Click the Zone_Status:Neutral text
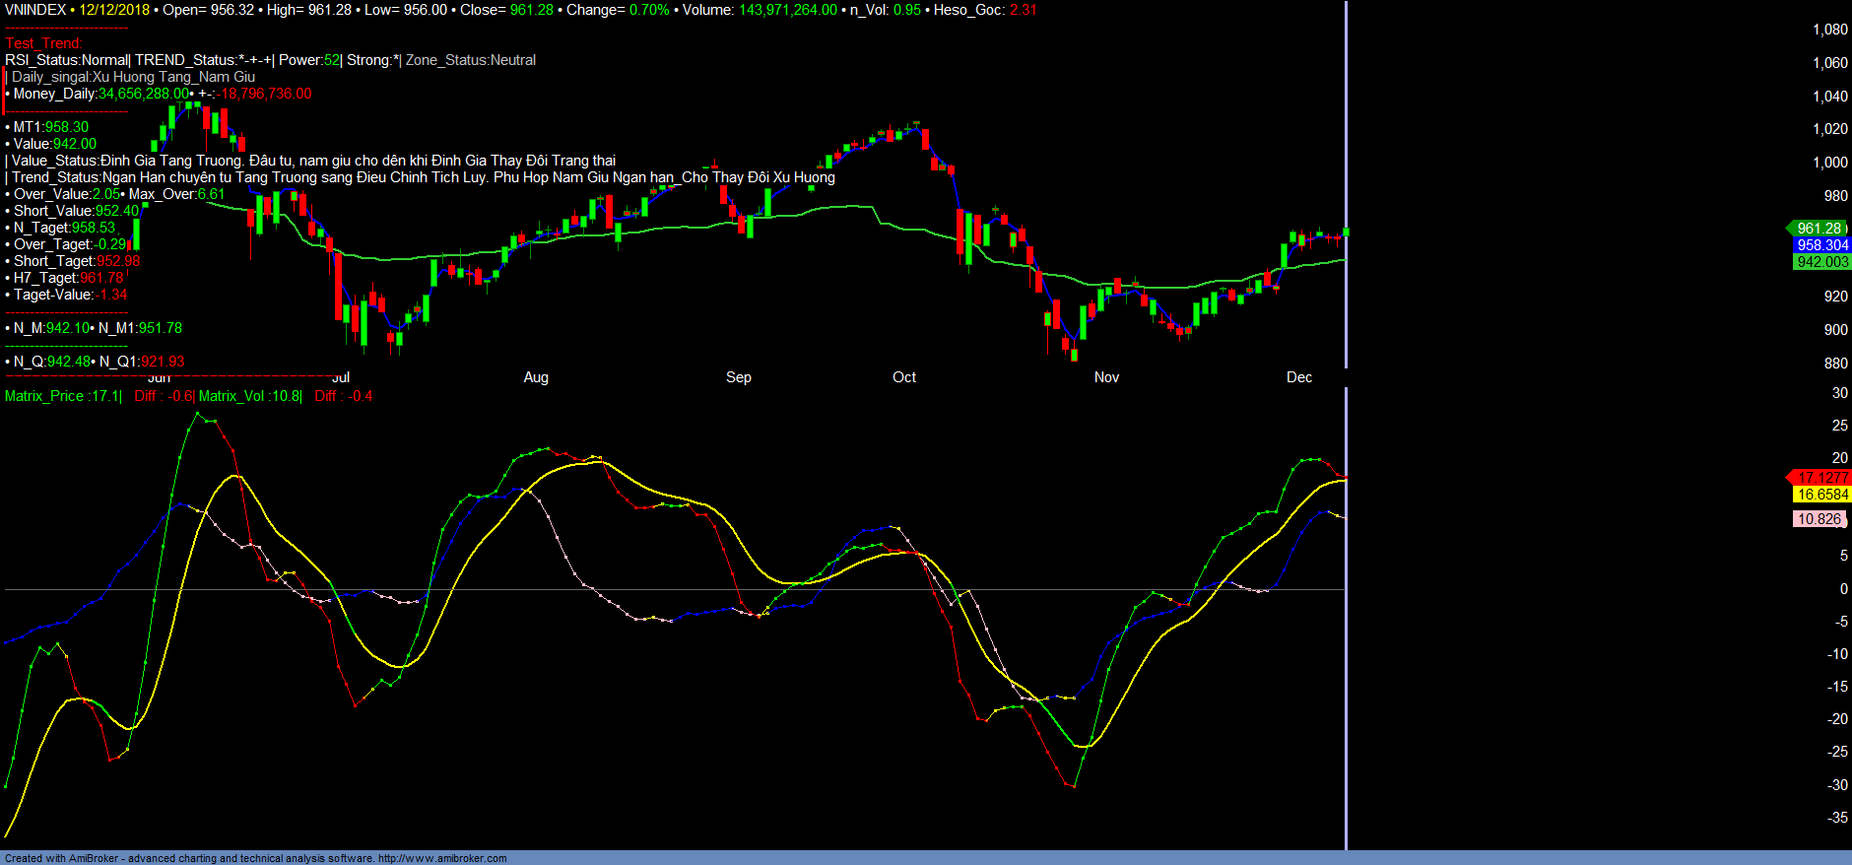 [471, 60]
